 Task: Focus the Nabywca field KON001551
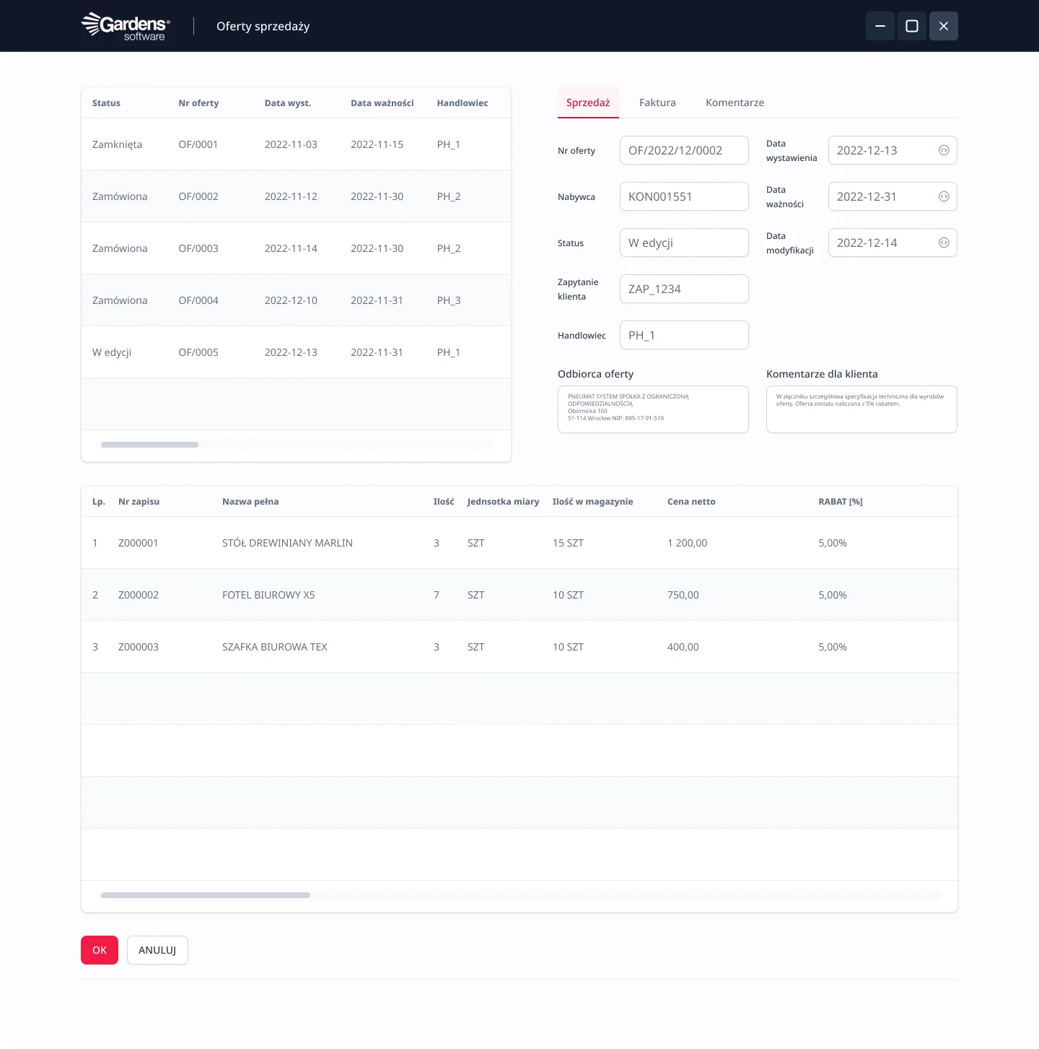pyautogui.click(x=683, y=196)
